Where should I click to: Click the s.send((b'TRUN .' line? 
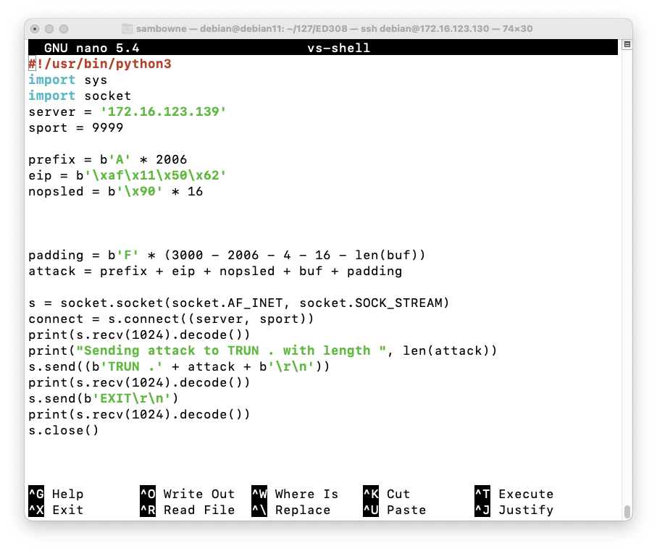click(180, 366)
